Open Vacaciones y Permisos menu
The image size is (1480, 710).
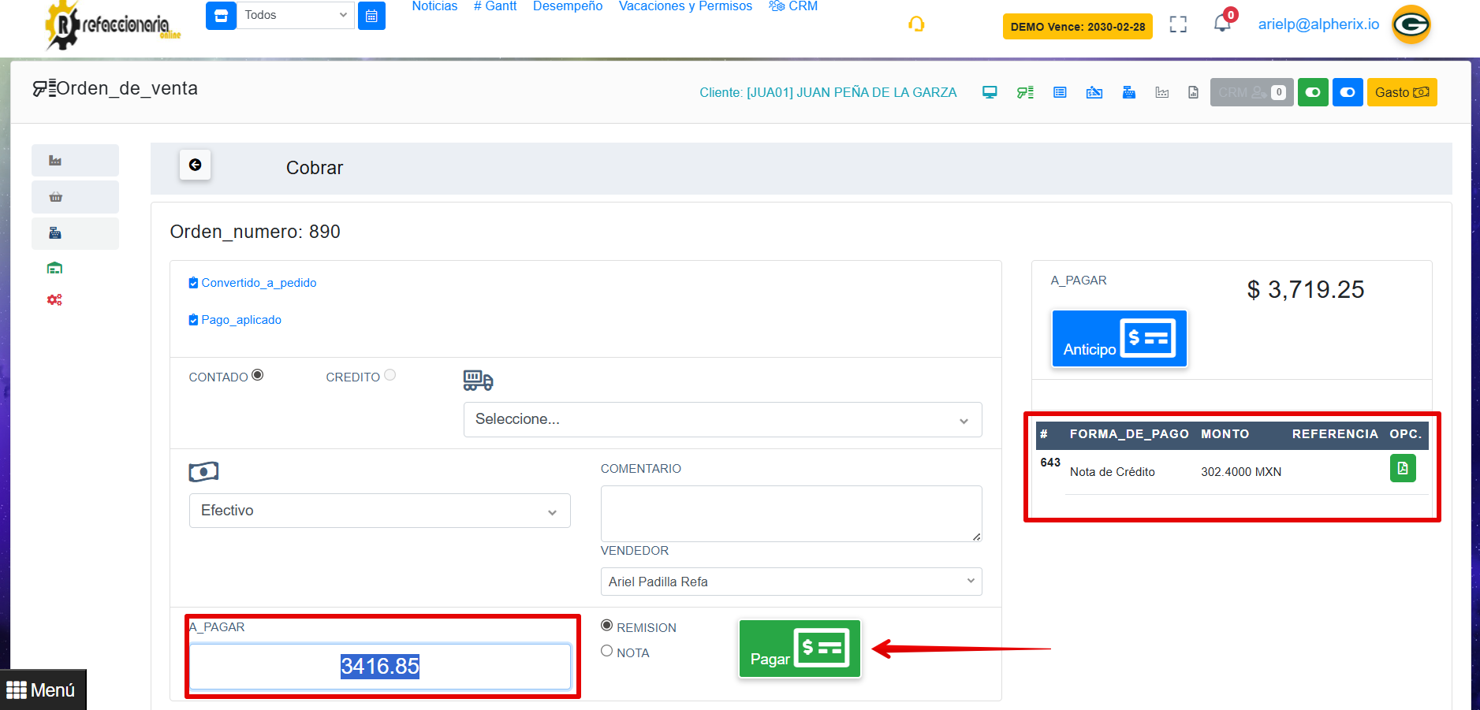click(x=685, y=6)
